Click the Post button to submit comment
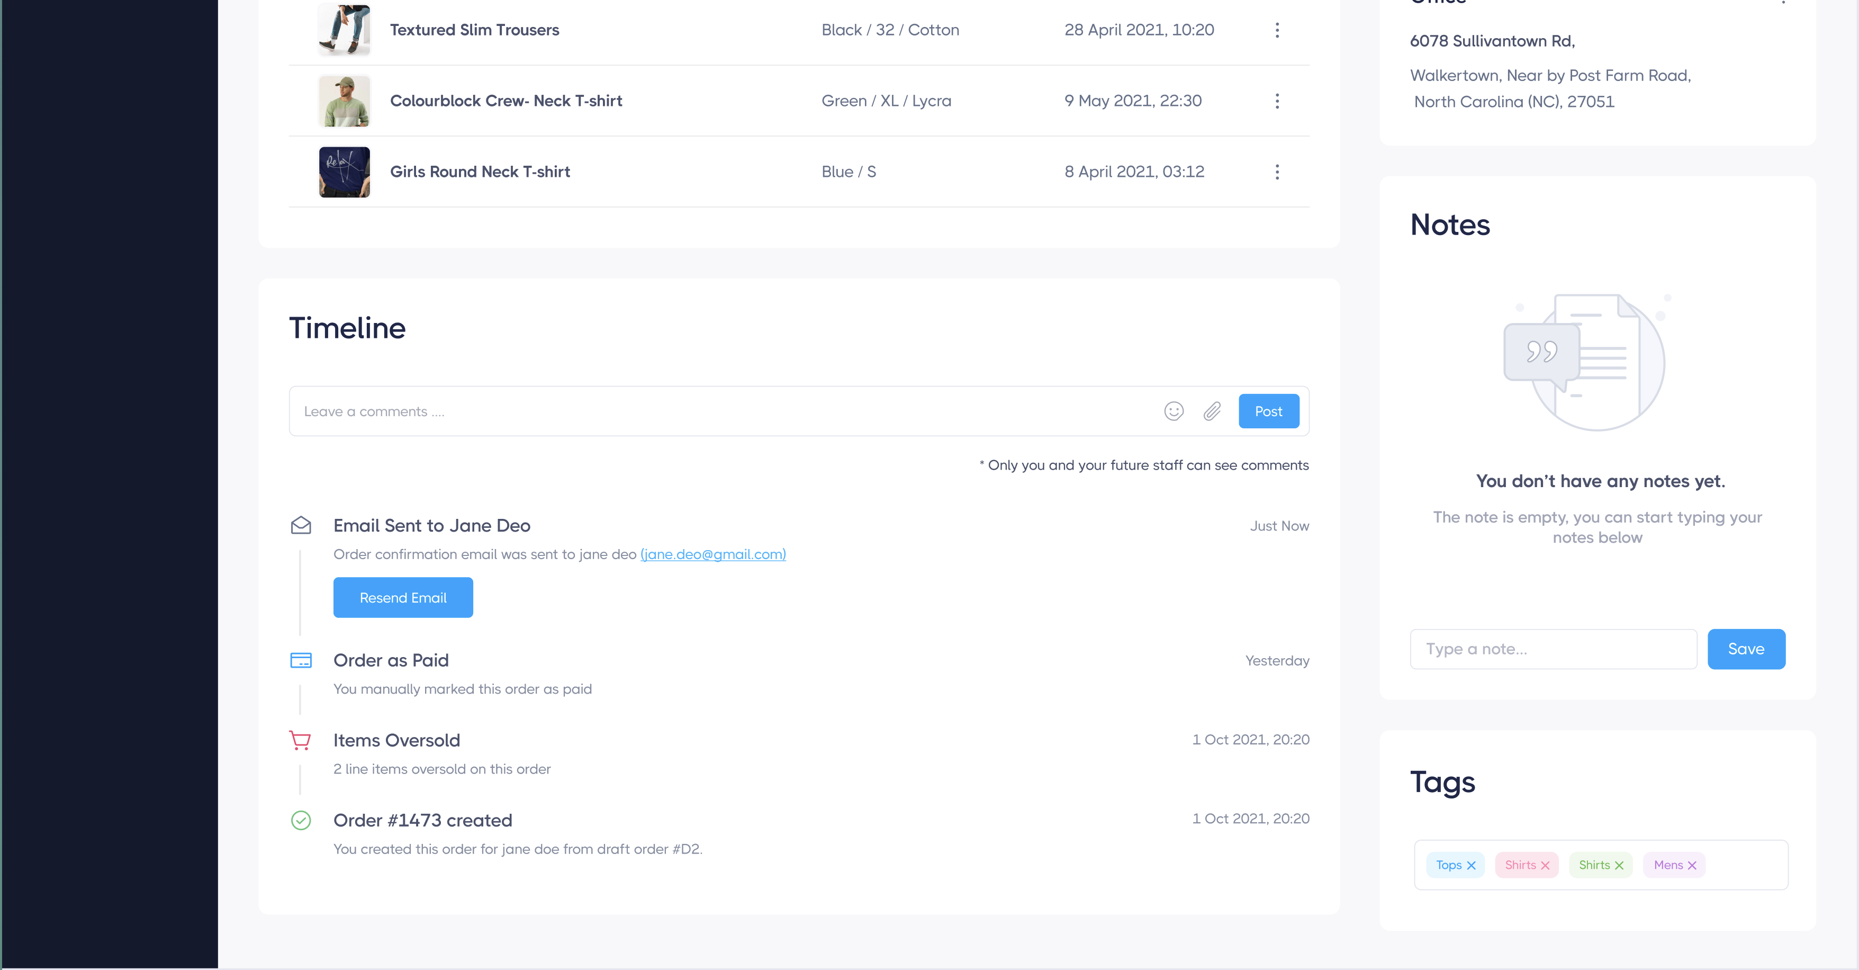 coord(1269,411)
